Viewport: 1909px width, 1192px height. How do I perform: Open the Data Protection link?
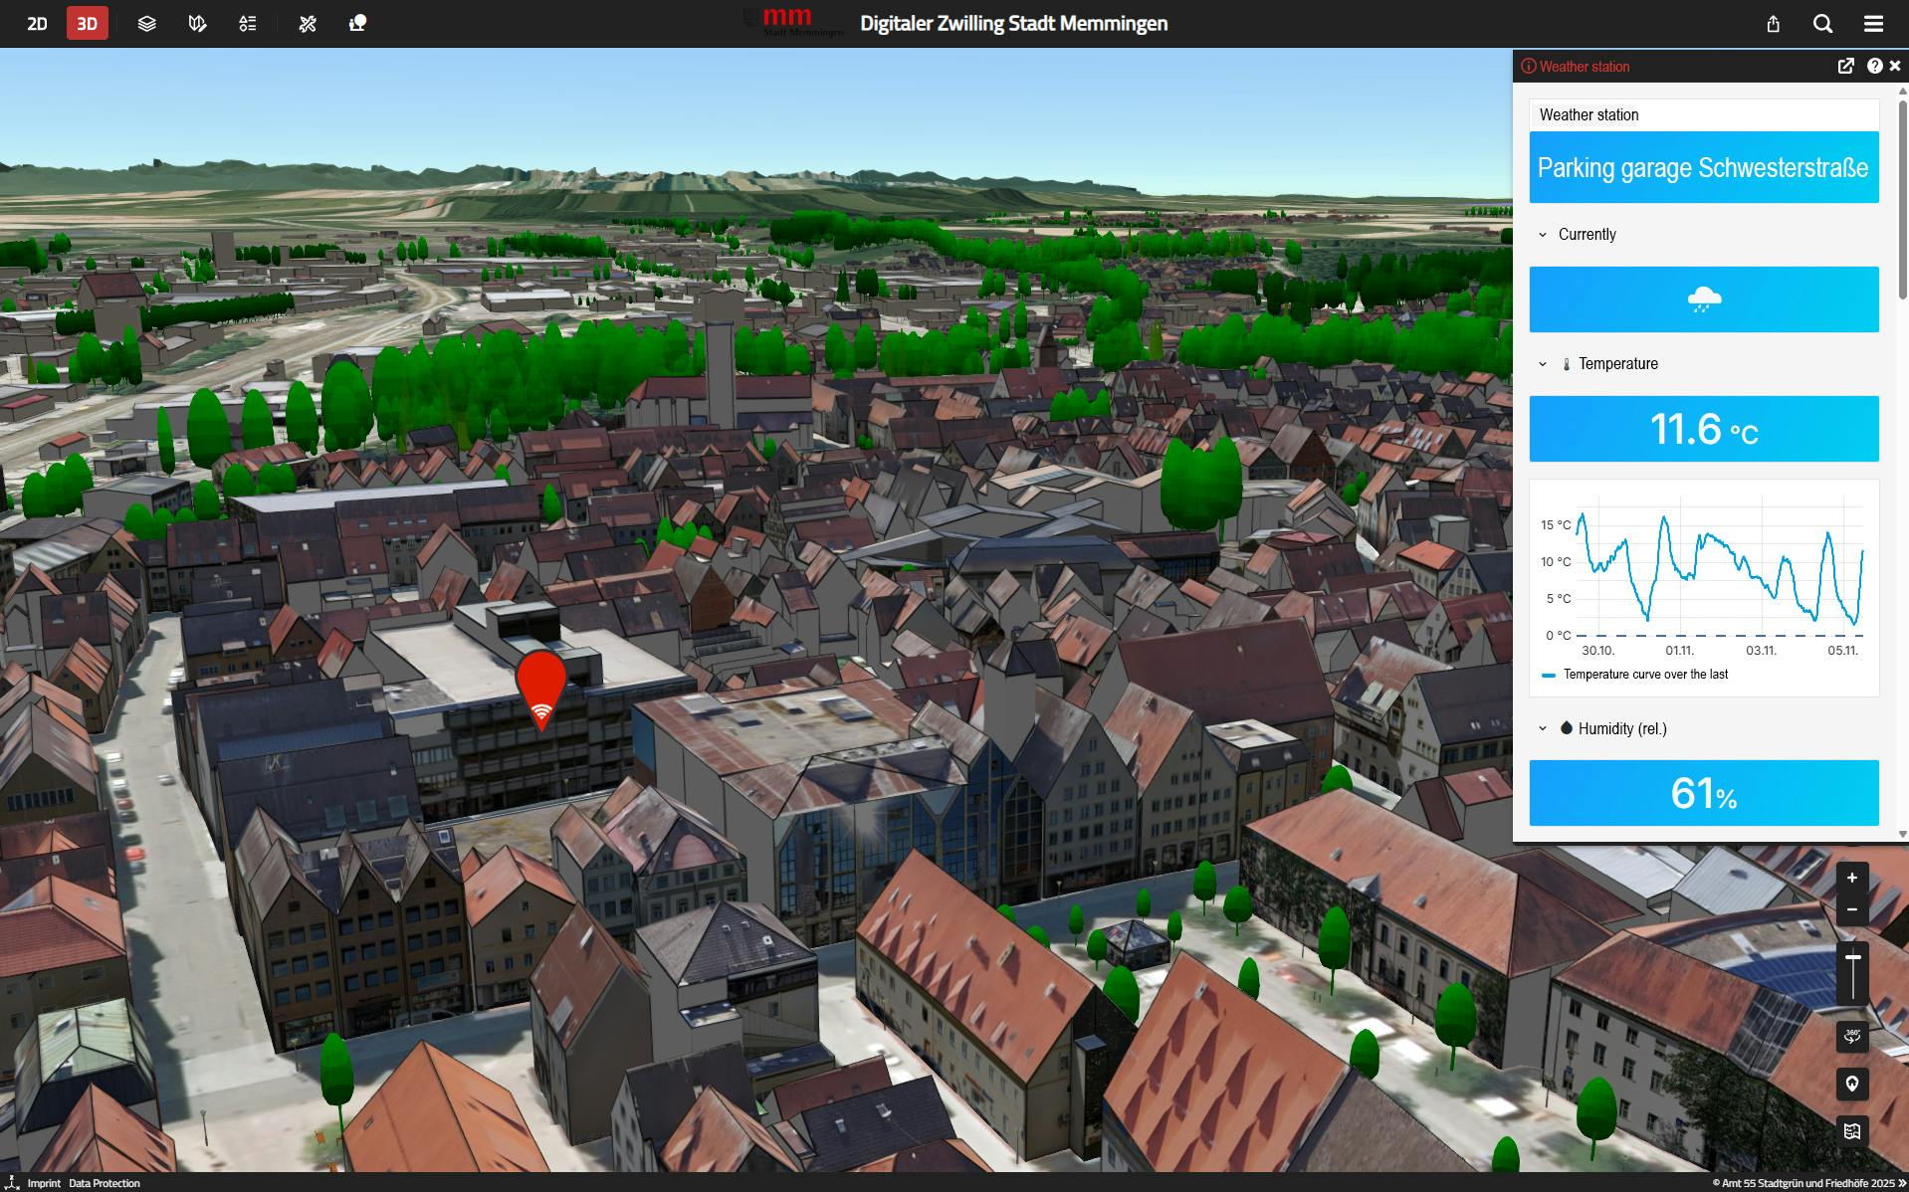click(x=105, y=1183)
